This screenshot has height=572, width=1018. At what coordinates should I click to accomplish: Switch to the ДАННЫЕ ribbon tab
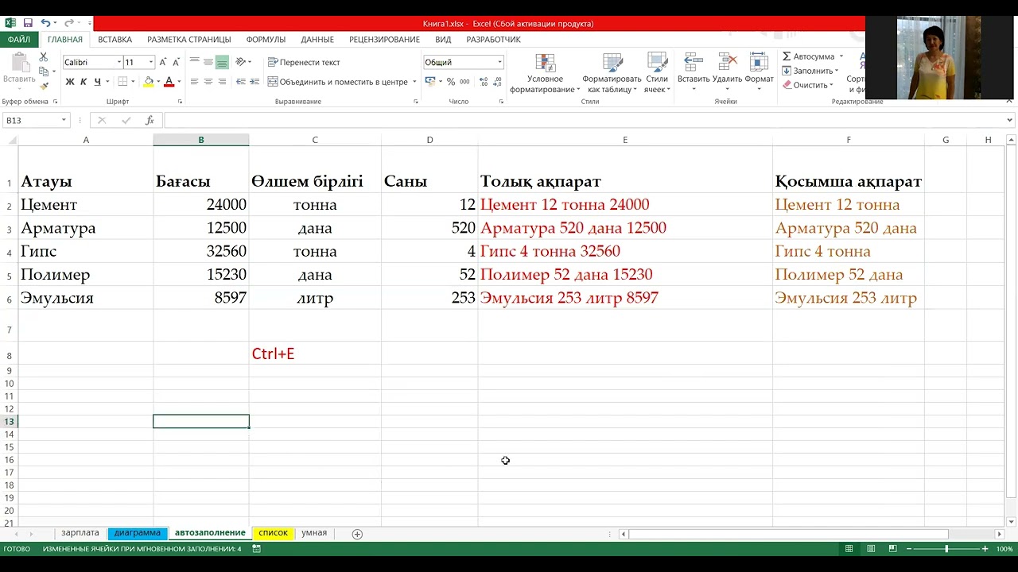(x=317, y=39)
